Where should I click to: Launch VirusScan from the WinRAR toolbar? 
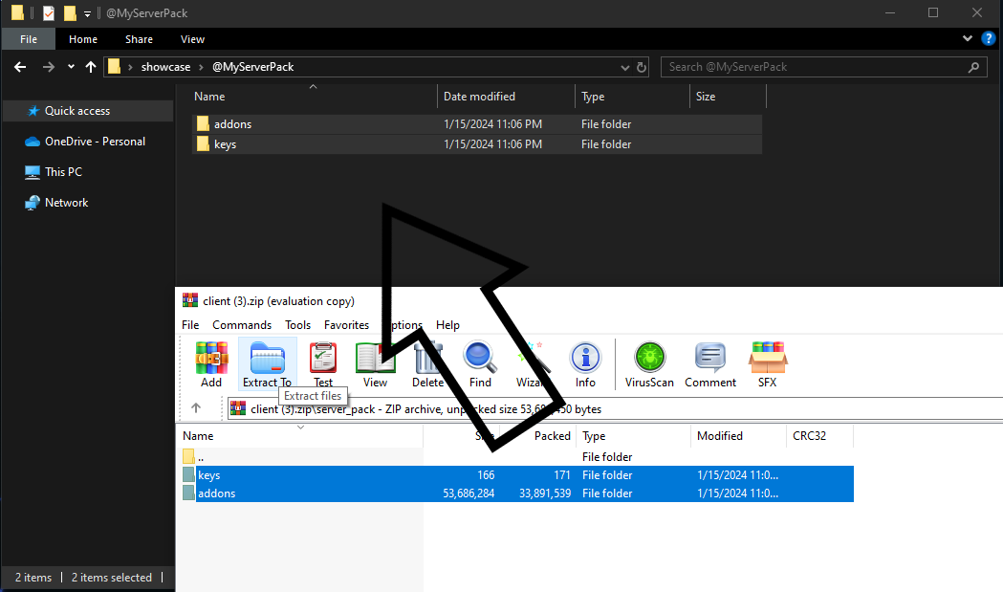[649, 363]
